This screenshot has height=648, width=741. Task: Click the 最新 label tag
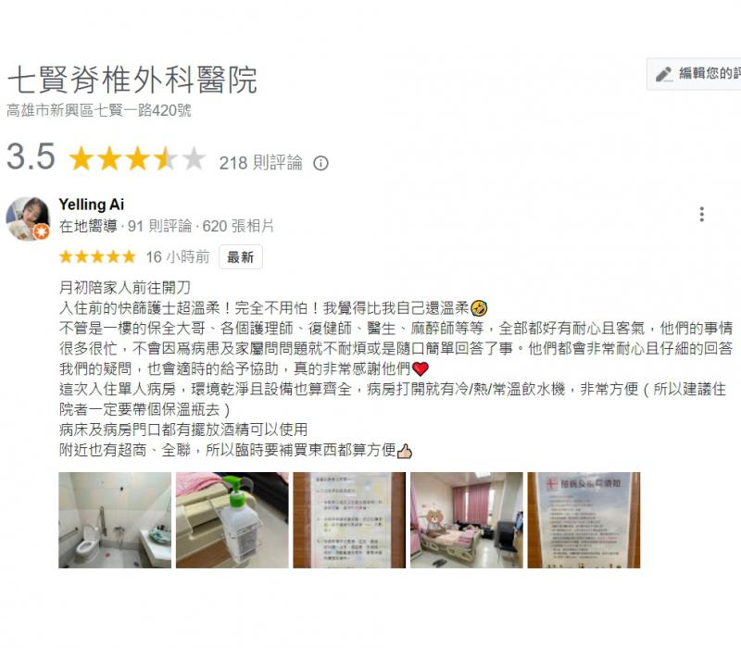pos(241,257)
